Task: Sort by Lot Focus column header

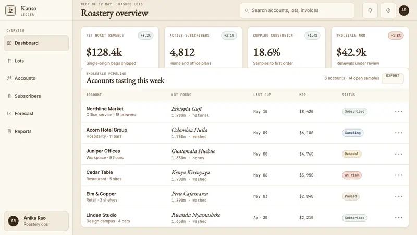Action: (x=181, y=95)
